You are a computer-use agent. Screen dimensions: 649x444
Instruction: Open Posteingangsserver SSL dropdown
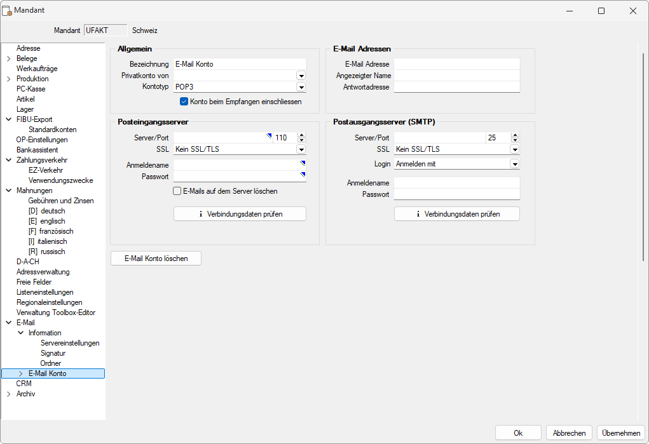pos(301,149)
